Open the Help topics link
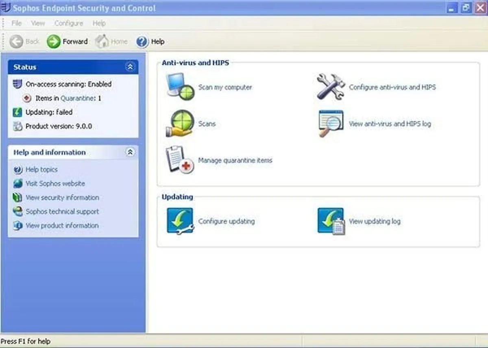 point(41,170)
